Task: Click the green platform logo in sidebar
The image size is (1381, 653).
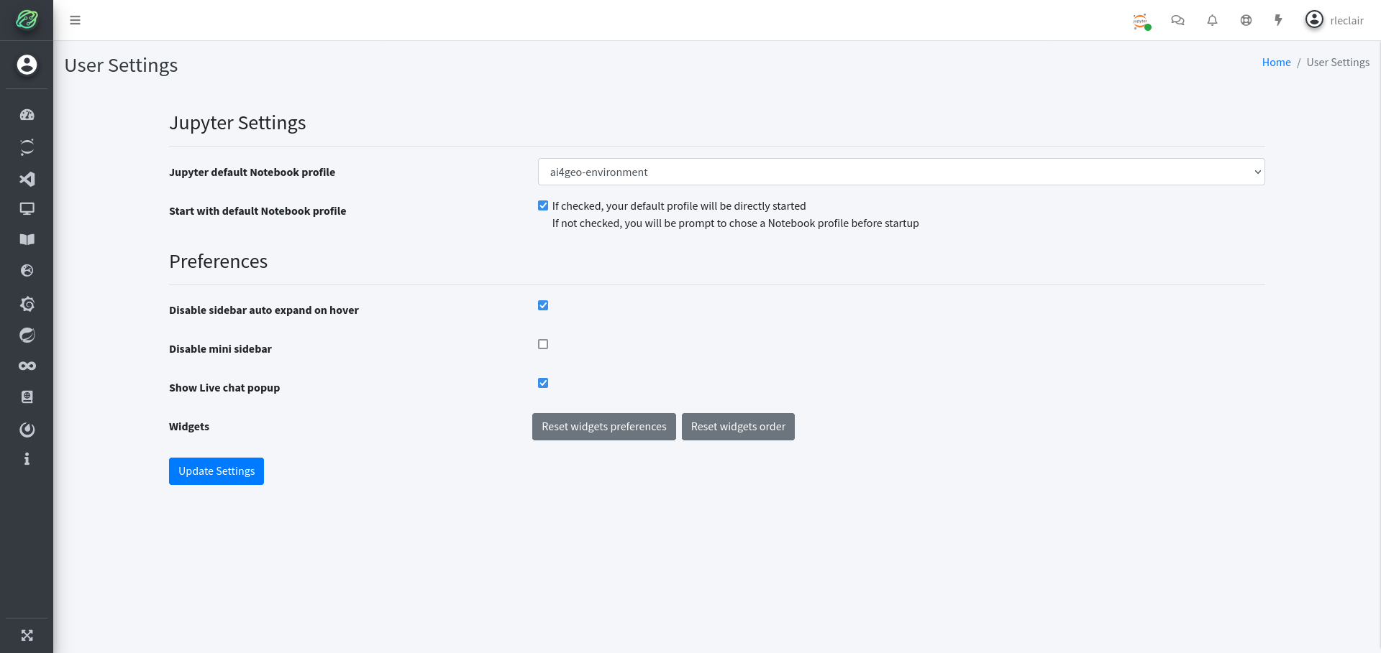Action: click(27, 19)
